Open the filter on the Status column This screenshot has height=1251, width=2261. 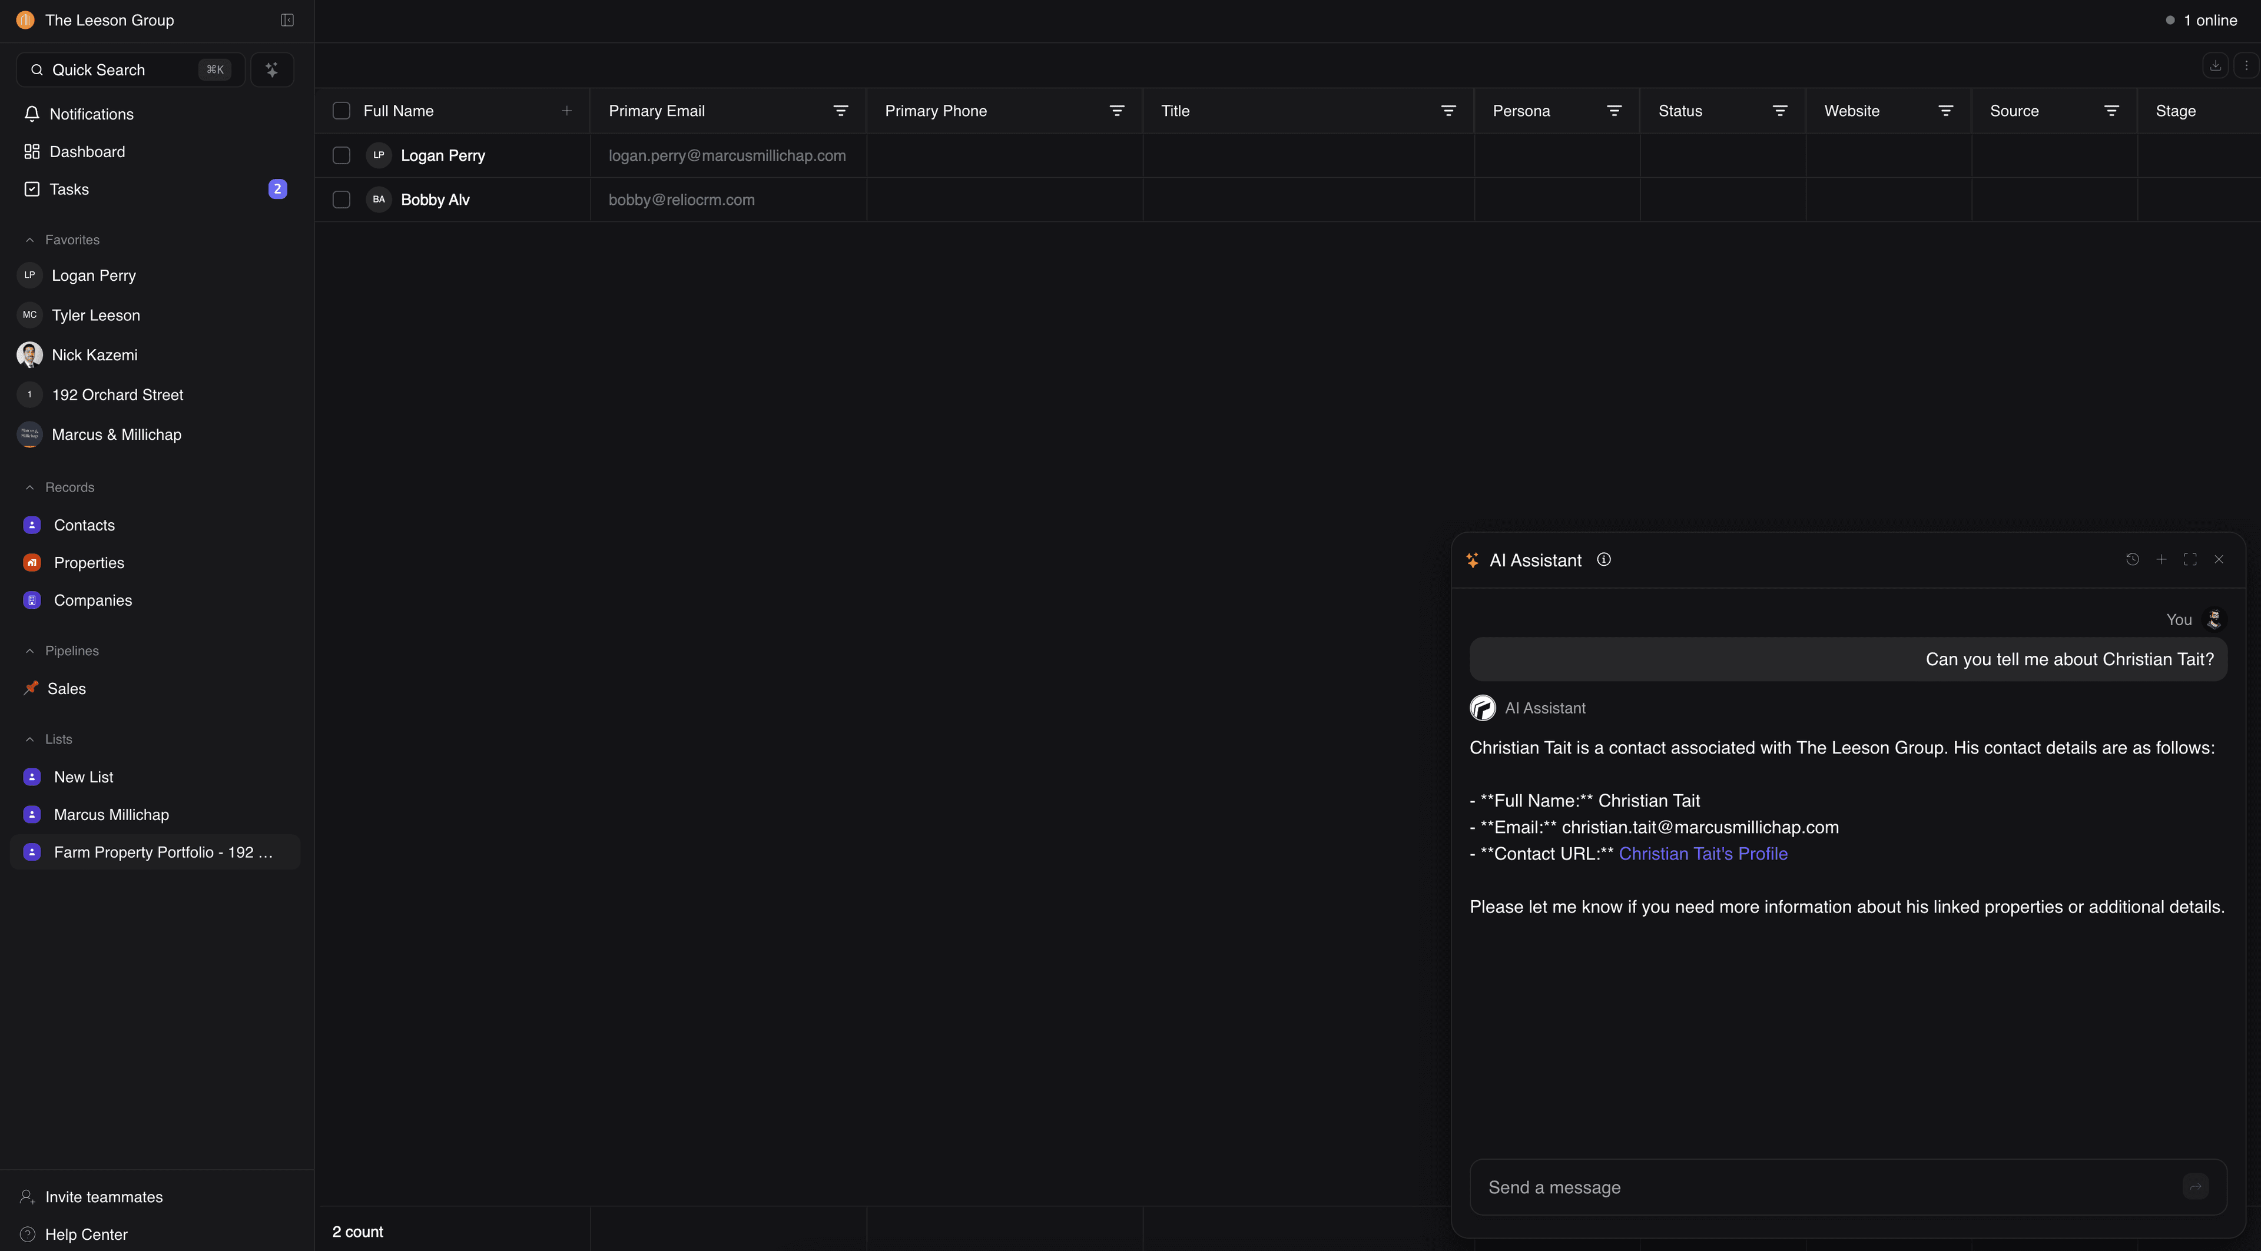click(x=1780, y=111)
